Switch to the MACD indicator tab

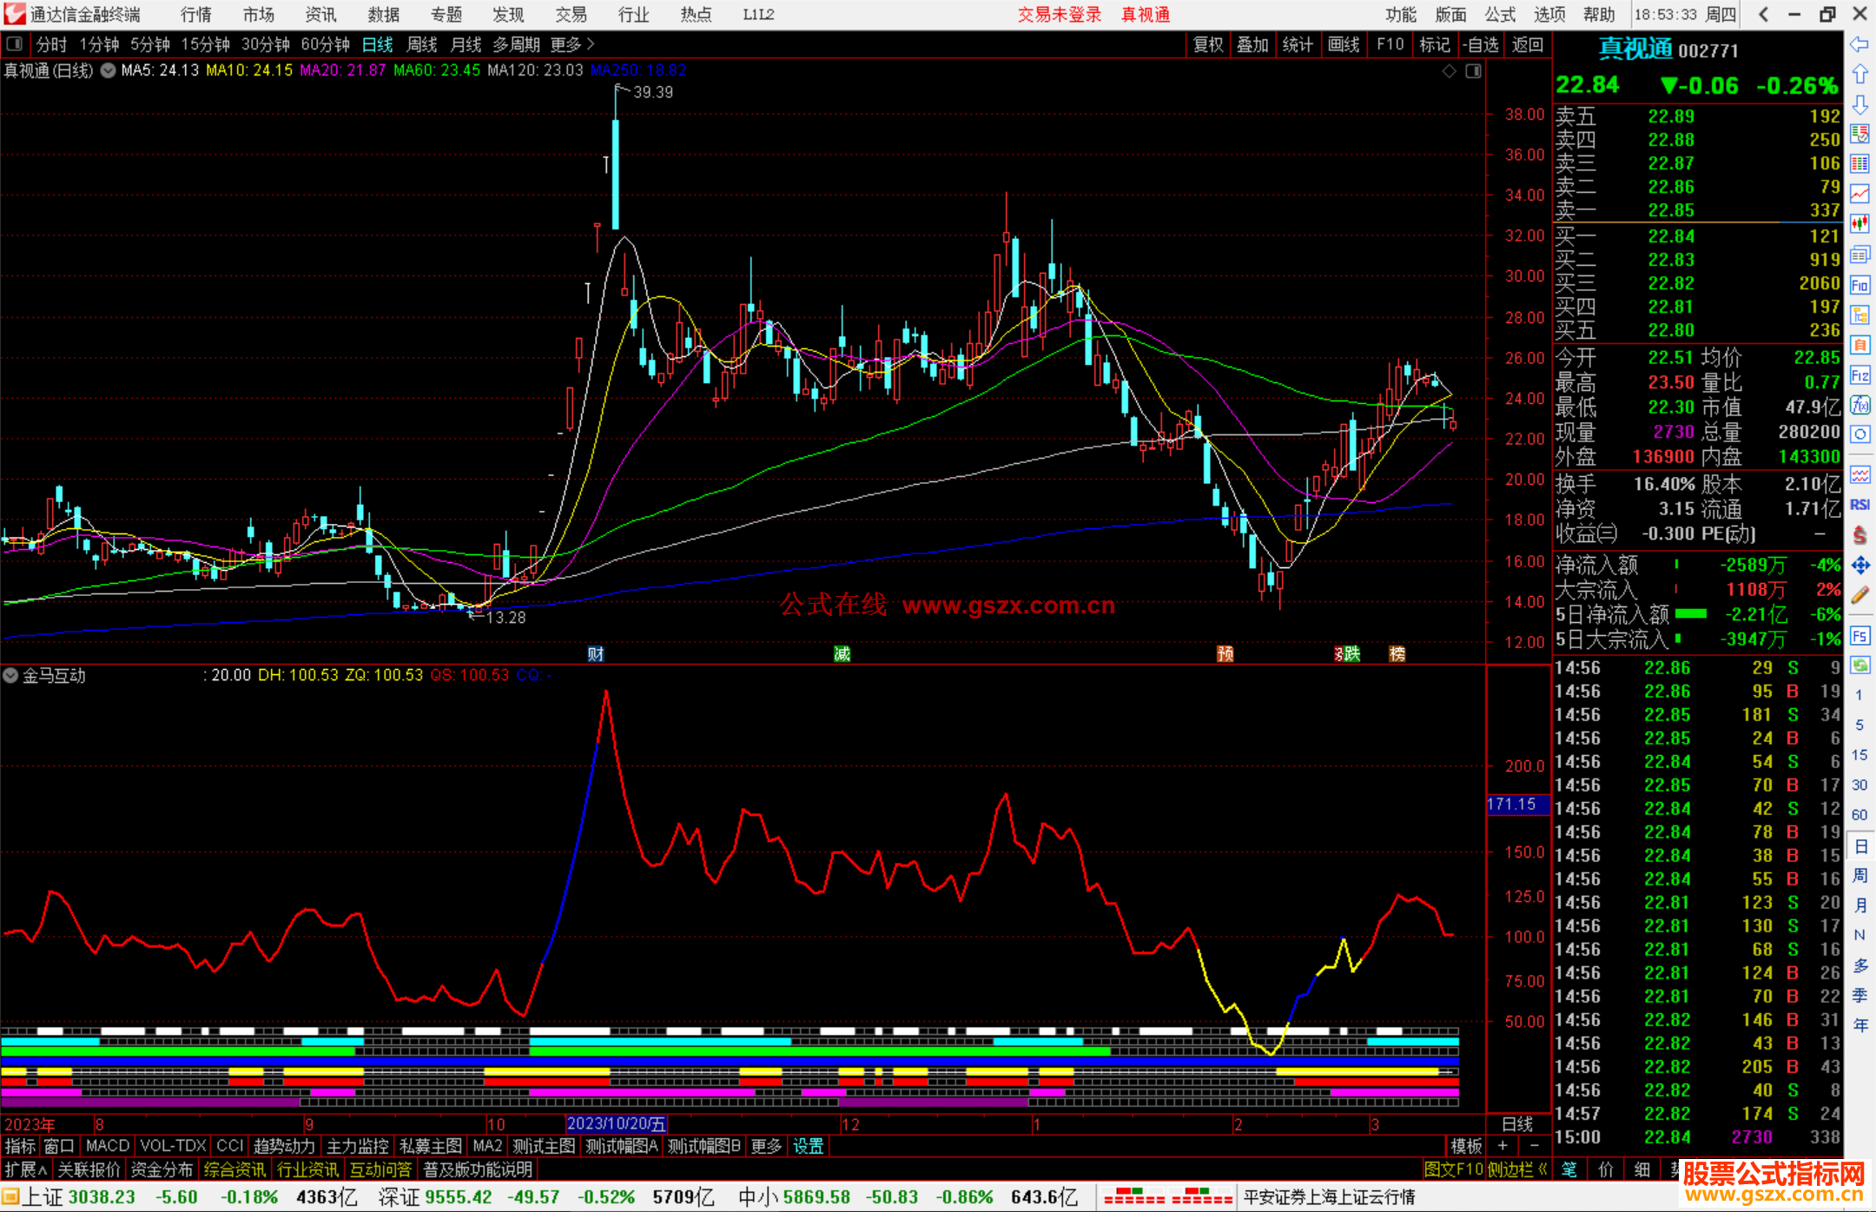pos(108,1146)
